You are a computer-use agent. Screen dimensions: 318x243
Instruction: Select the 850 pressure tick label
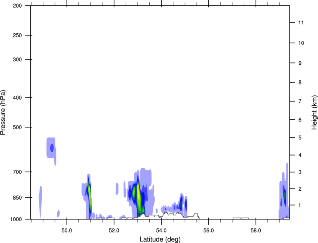17,198
